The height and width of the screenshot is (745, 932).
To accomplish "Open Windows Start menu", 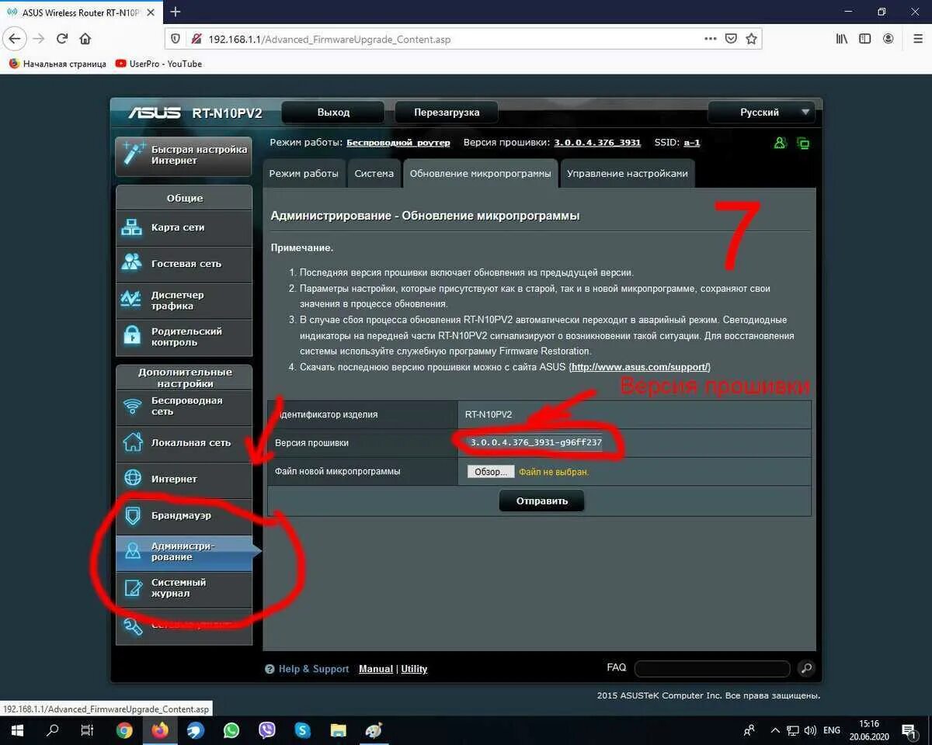I will (16, 730).
